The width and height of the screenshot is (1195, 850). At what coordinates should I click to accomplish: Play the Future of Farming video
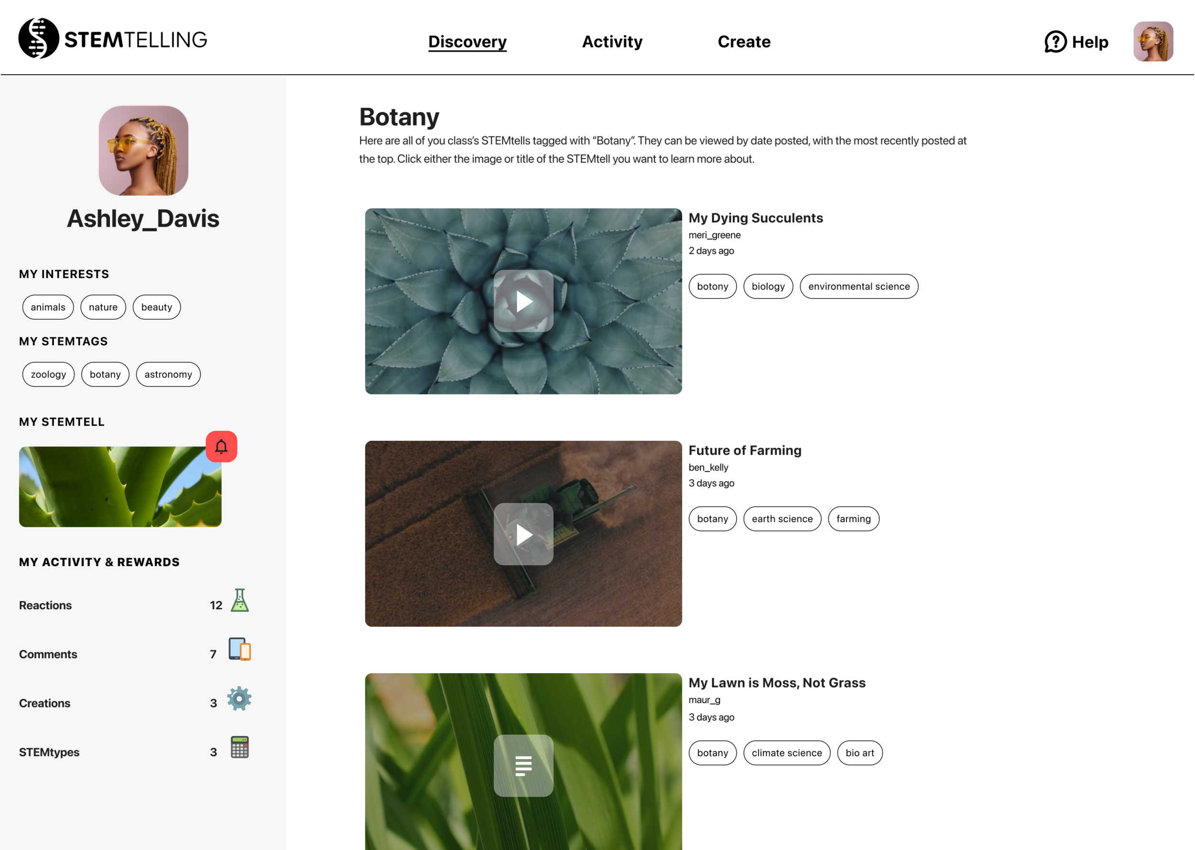pyautogui.click(x=523, y=534)
